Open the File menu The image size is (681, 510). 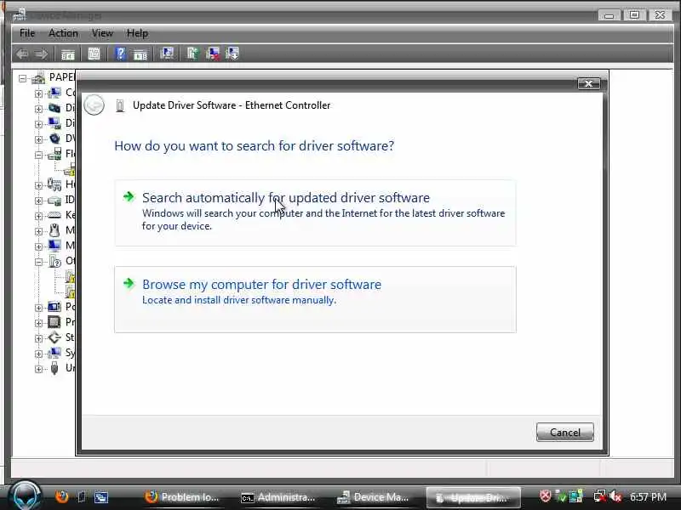pos(27,33)
